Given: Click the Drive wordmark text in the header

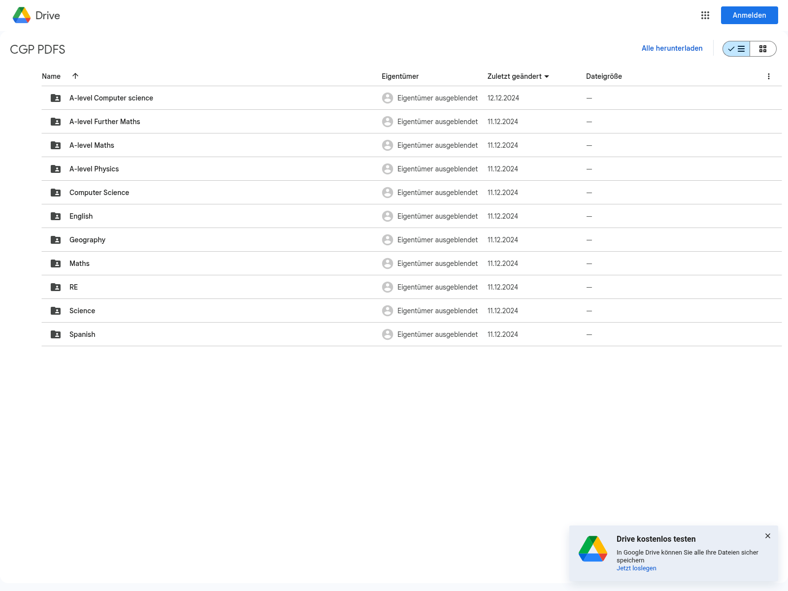Looking at the screenshot, I should [48, 15].
